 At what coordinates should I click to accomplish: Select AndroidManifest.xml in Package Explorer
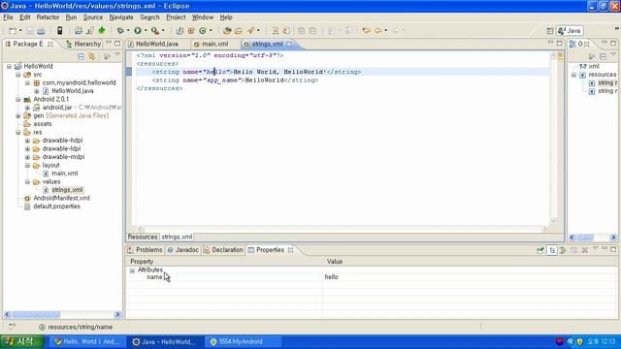61,198
